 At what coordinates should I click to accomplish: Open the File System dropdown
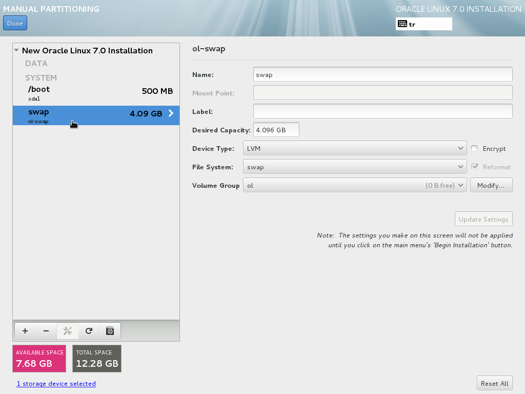tap(355, 167)
